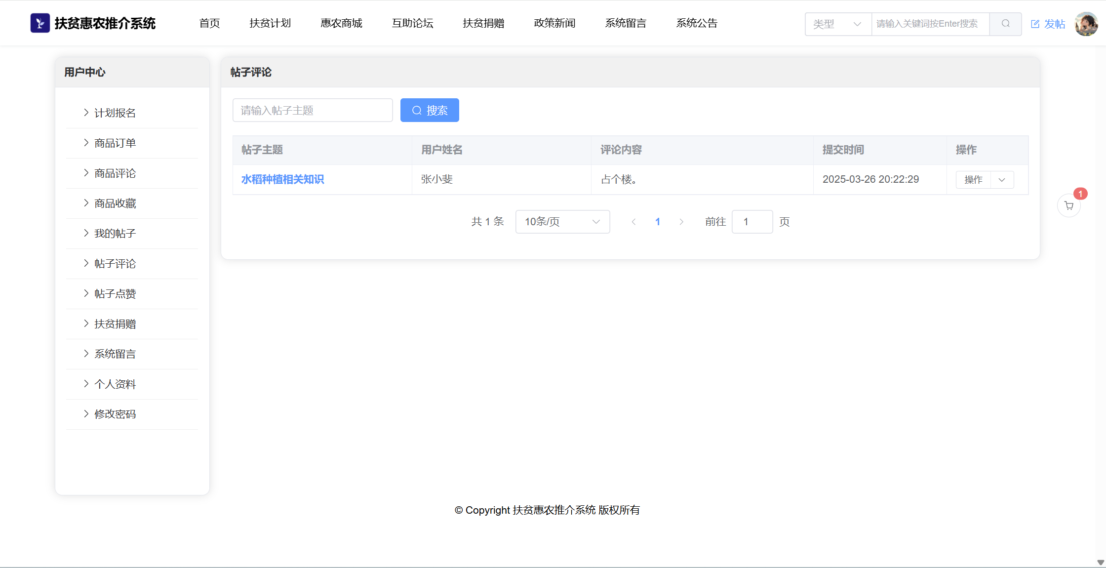Go to next page arrow

tap(681, 222)
